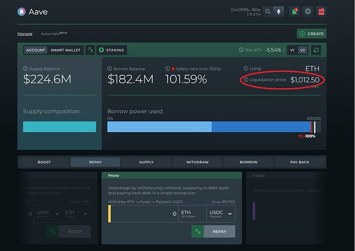Click info icon beside Safety ratio
355x251 pixels.
[167, 69]
